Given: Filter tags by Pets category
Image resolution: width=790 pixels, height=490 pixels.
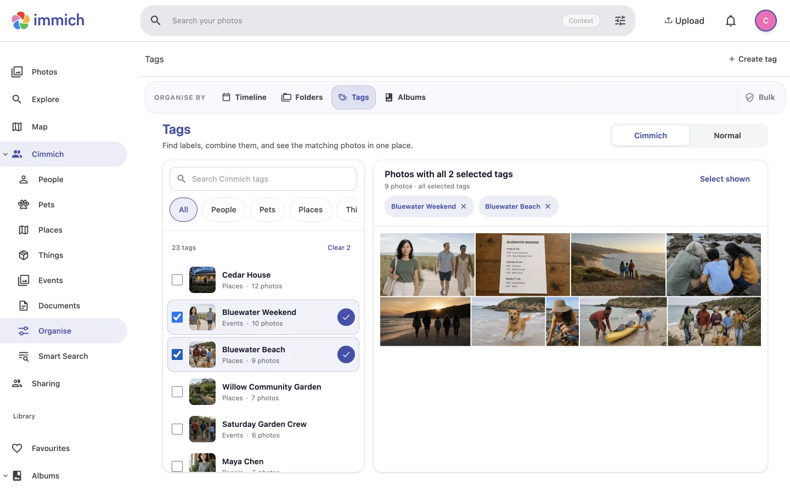Looking at the screenshot, I should [x=267, y=210].
